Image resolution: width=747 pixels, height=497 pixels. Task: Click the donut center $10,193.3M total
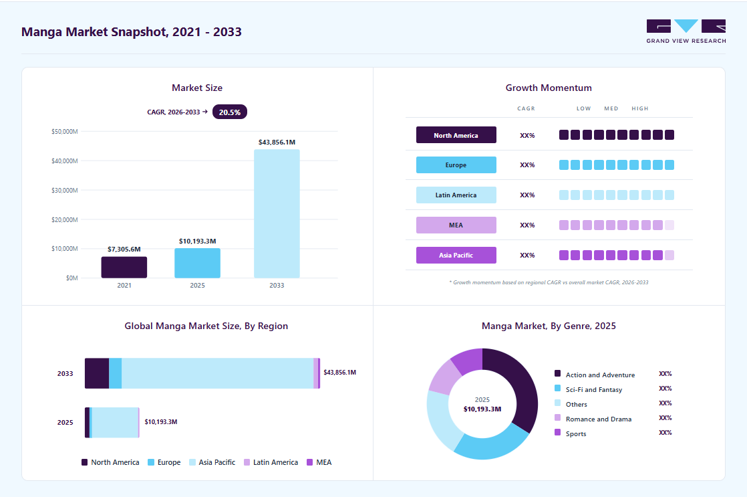[482, 409]
